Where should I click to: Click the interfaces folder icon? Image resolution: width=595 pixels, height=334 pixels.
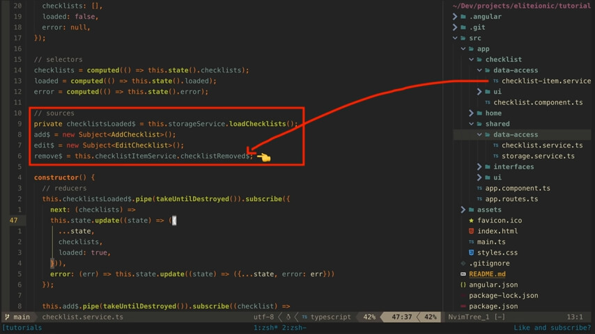pyautogui.click(x=488, y=167)
